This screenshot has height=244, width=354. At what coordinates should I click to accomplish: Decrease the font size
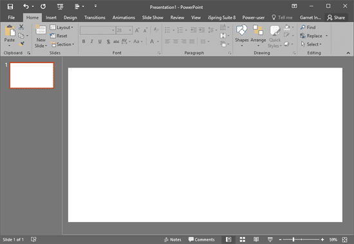click(145, 30)
